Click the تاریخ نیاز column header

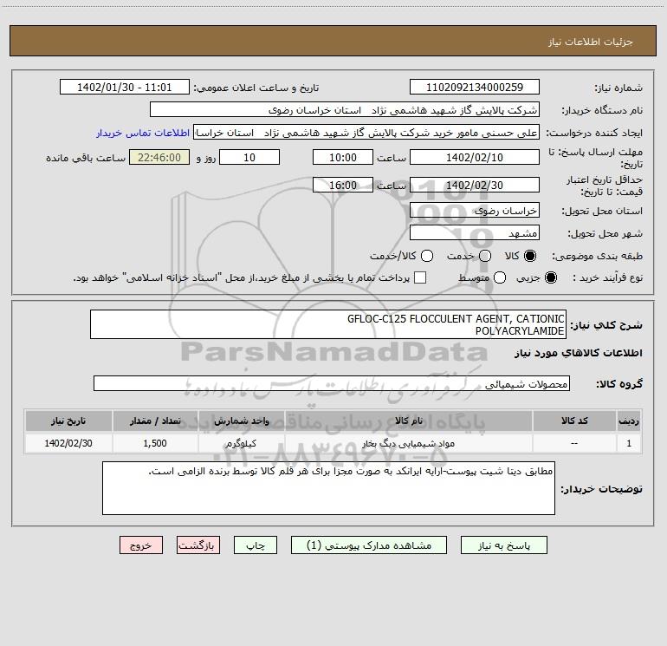click(68, 421)
